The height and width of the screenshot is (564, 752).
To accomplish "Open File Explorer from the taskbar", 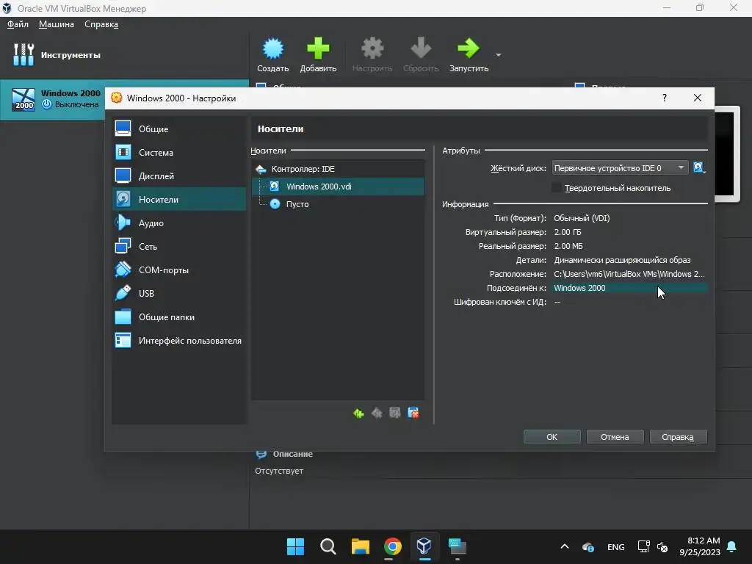I will tap(360, 546).
